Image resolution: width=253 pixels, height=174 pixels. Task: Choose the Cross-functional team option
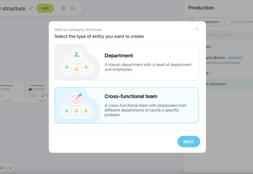(x=126, y=105)
